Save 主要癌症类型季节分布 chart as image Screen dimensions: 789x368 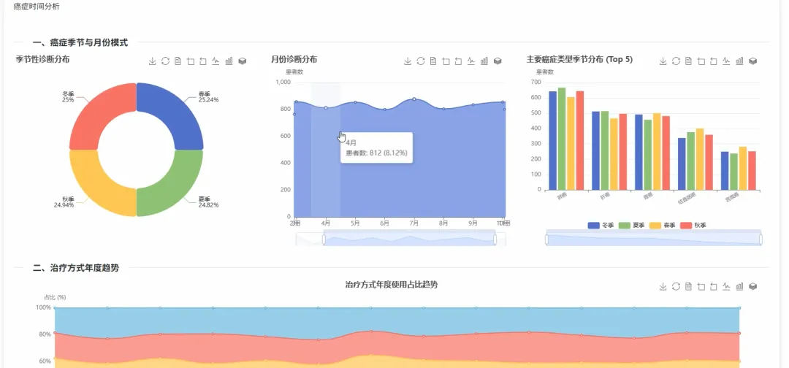(663, 61)
